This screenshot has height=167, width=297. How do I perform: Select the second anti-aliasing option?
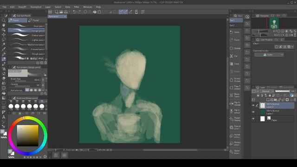click(x=32, y=90)
